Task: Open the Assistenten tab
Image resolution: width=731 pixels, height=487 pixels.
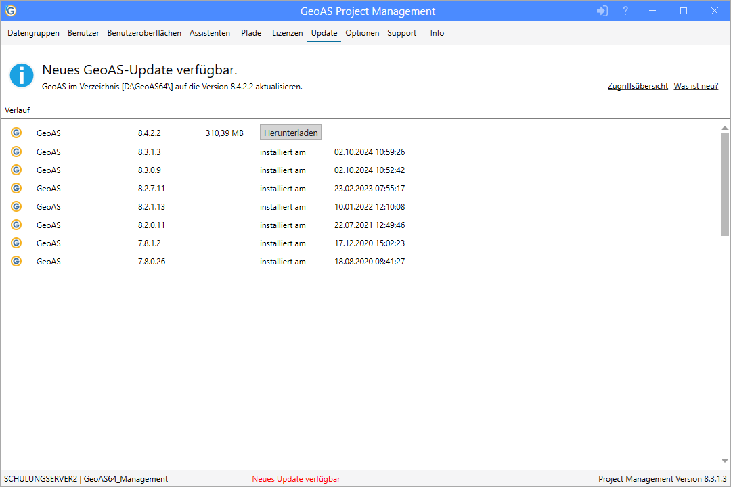Action: (x=210, y=33)
